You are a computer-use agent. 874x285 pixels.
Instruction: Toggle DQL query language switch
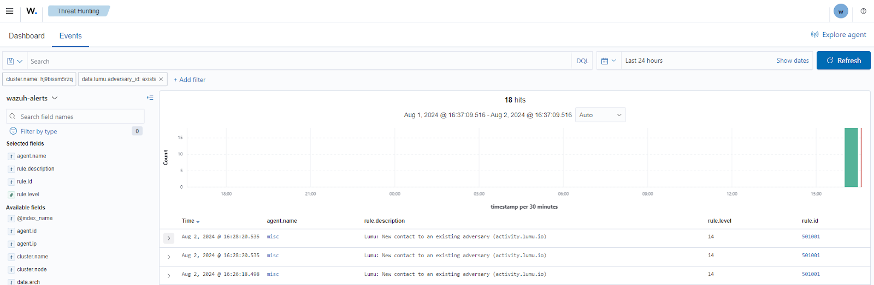point(582,61)
